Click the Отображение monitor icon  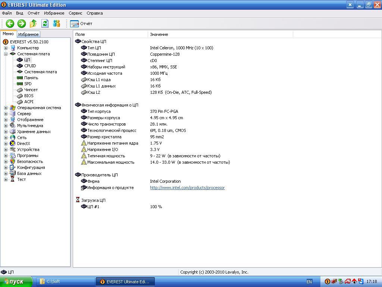13,120
